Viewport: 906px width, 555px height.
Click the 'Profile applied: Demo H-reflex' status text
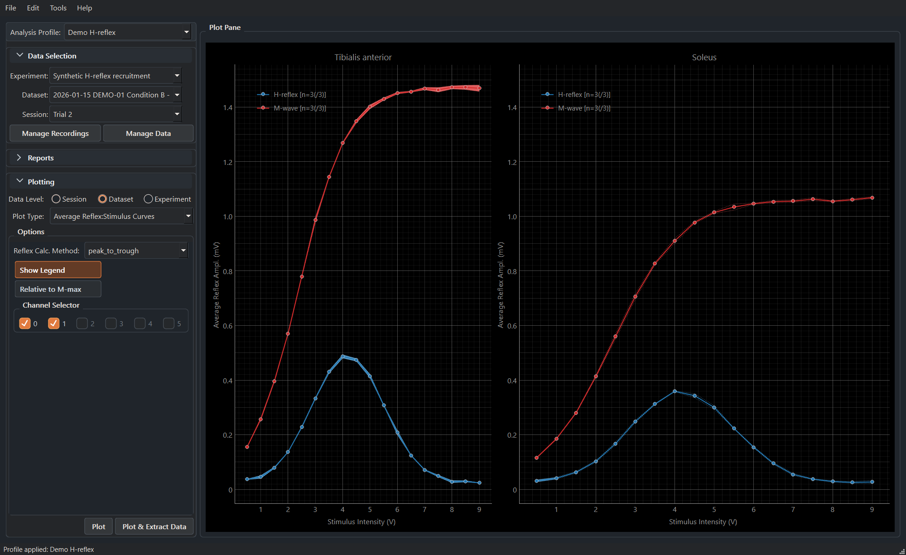pyautogui.click(x=48, y=549)
